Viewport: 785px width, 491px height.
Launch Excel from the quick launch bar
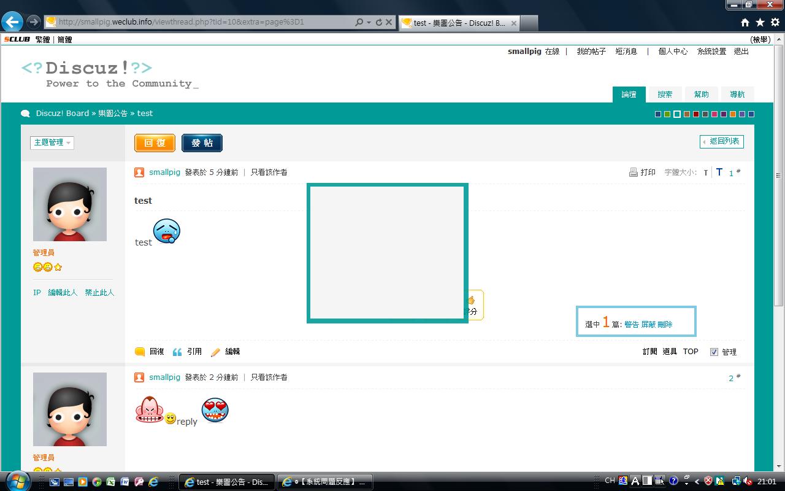click(x=110, y=482)
